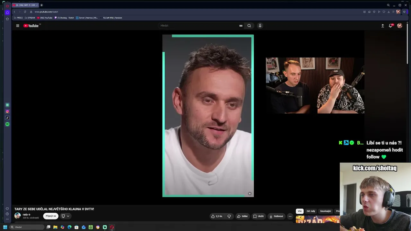Save the video with 'Uložit'
411x231 pixels.
(258, 216)
